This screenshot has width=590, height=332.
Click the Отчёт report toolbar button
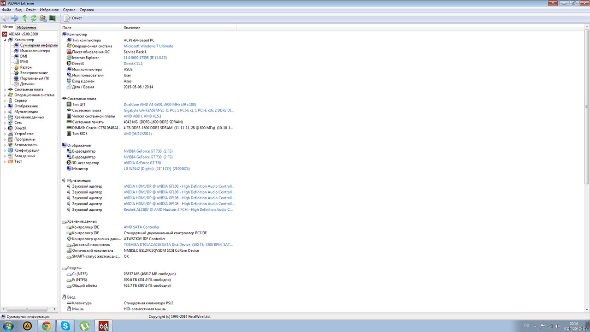[x=73, y=18]
